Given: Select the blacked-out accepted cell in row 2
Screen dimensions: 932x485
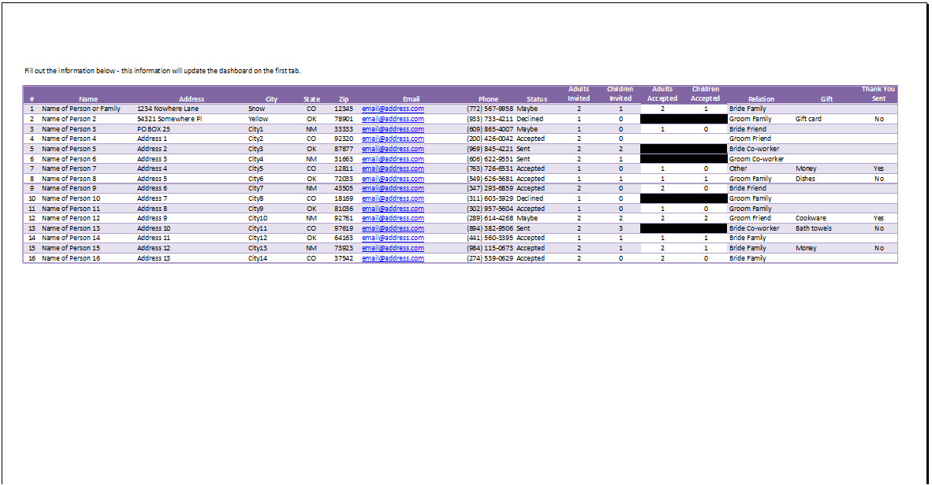Looking at the screenshot, I should (683, 119).
